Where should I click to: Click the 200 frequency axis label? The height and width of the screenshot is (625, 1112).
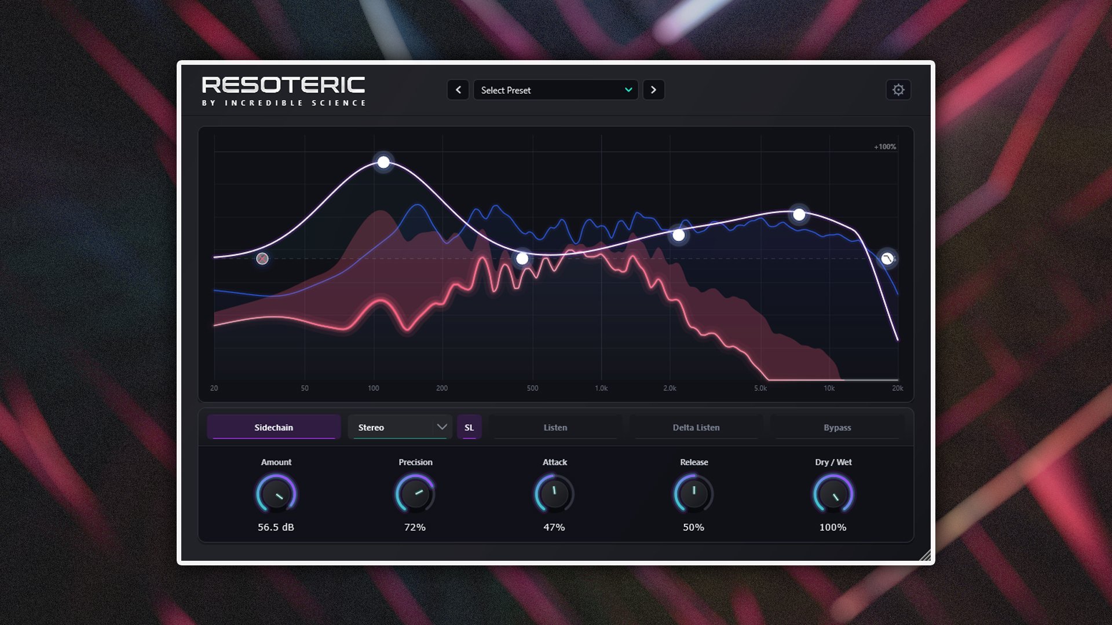tap(442, 388)
